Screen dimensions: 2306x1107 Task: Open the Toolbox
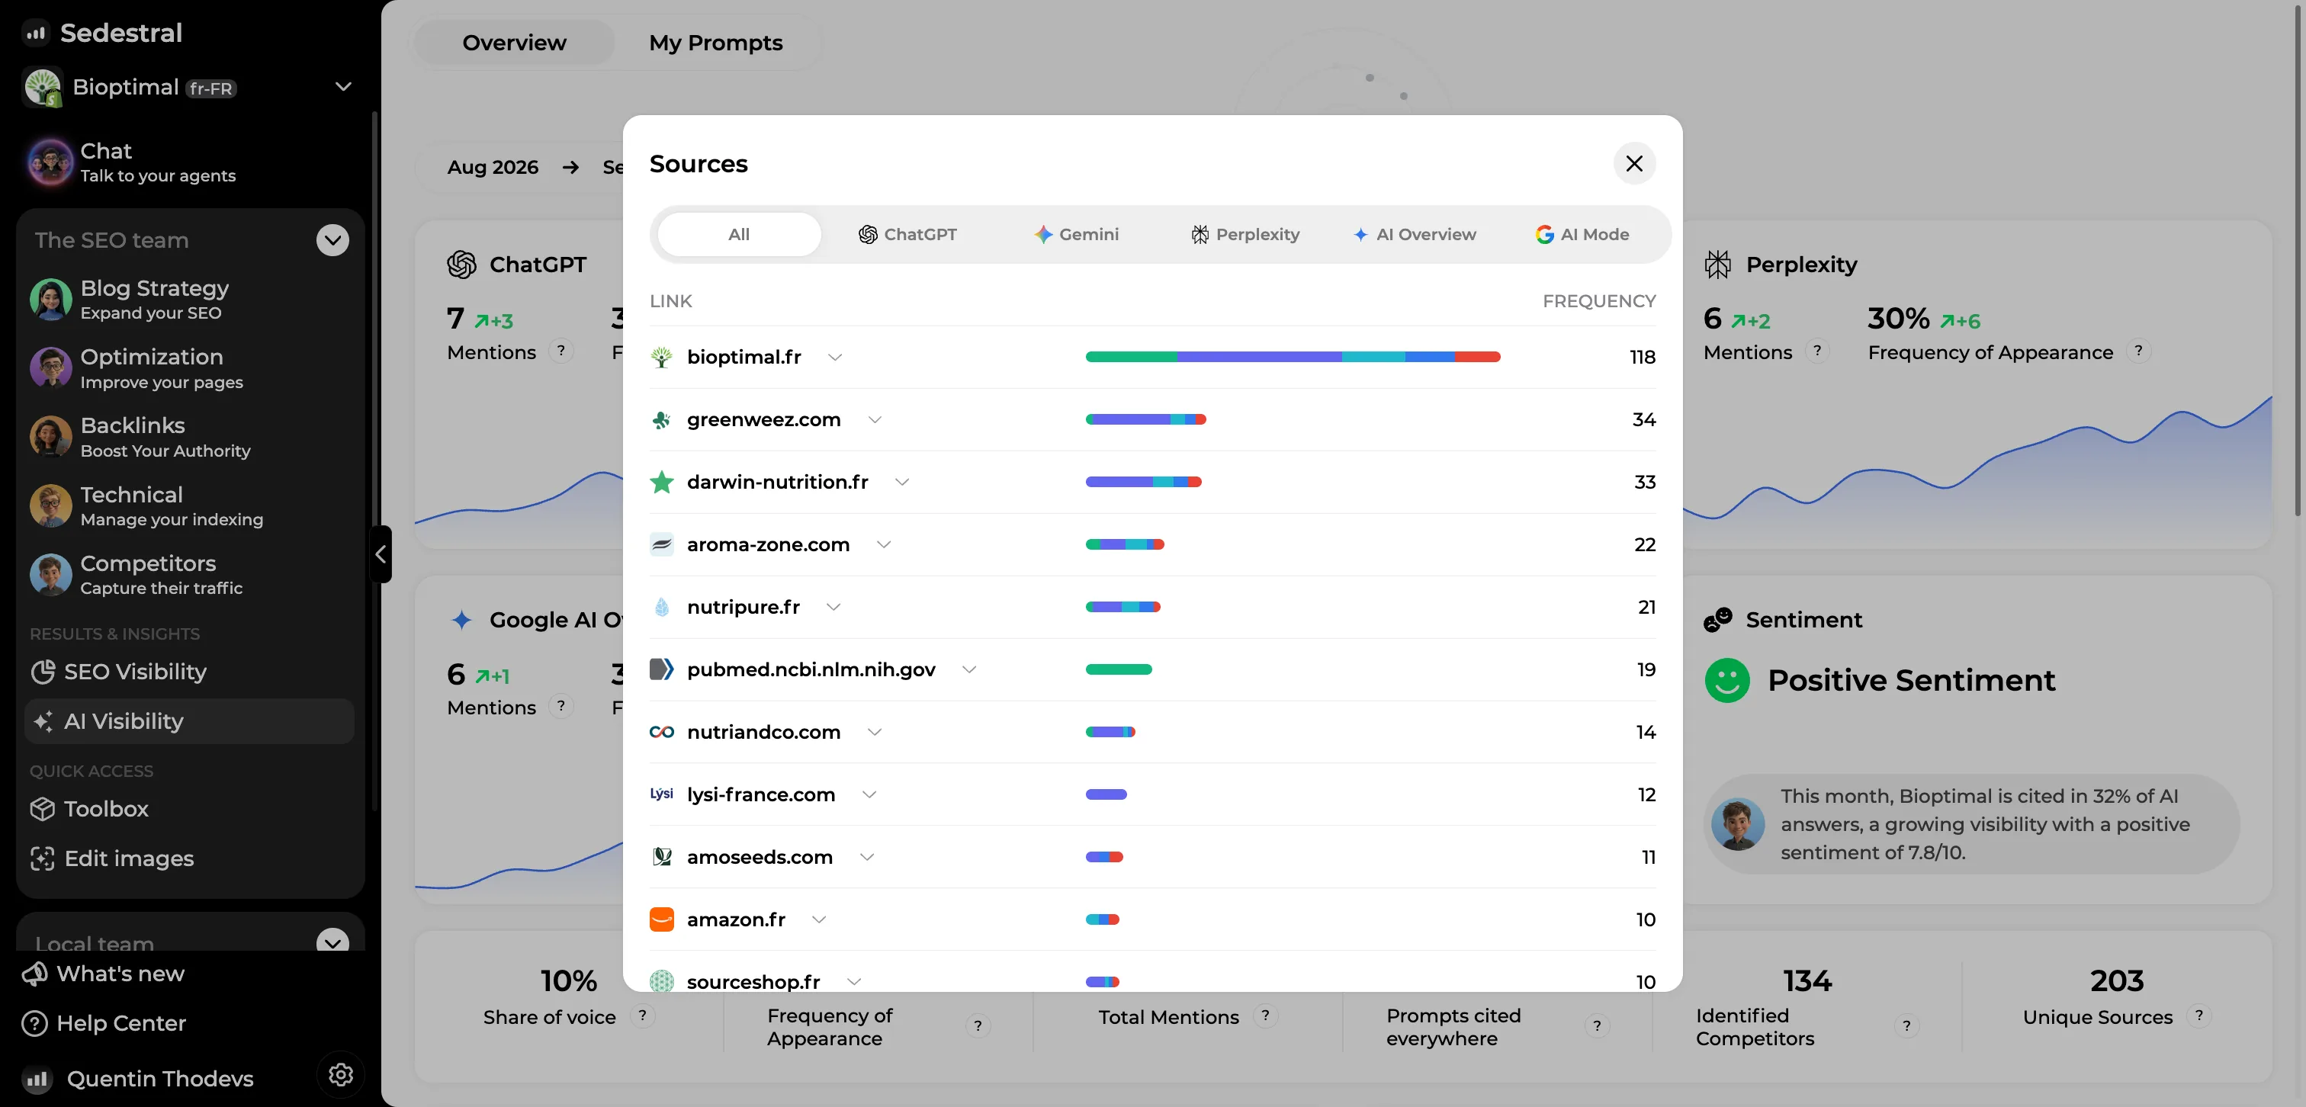click(188, 809)
